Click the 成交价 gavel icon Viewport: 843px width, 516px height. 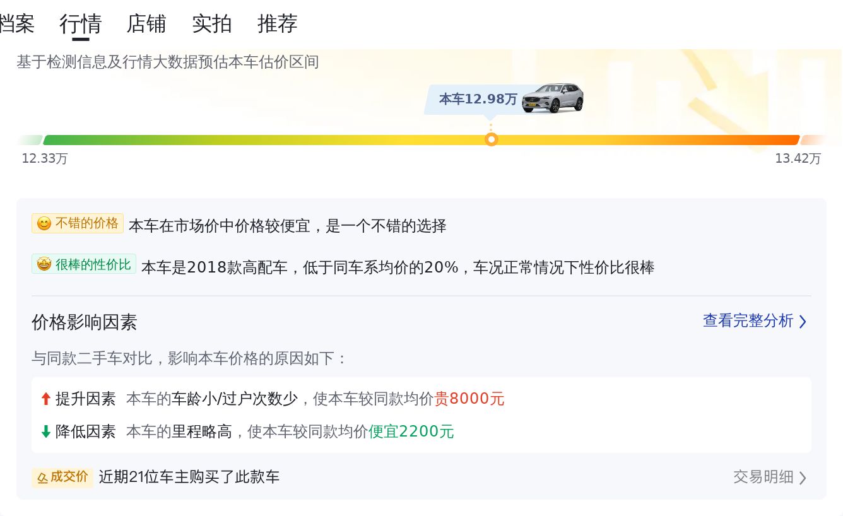tap(42, 478)
